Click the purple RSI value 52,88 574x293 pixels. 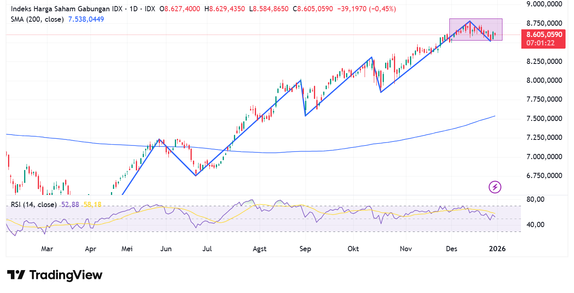(x=70, y=205)
